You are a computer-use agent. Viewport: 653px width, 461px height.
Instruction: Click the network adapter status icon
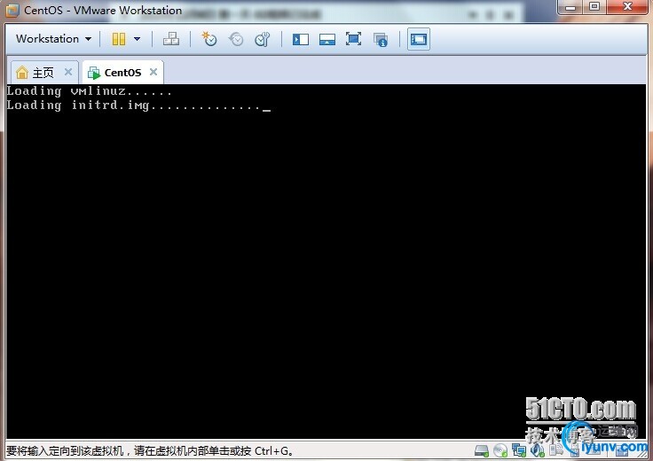(x=519, y=450)
